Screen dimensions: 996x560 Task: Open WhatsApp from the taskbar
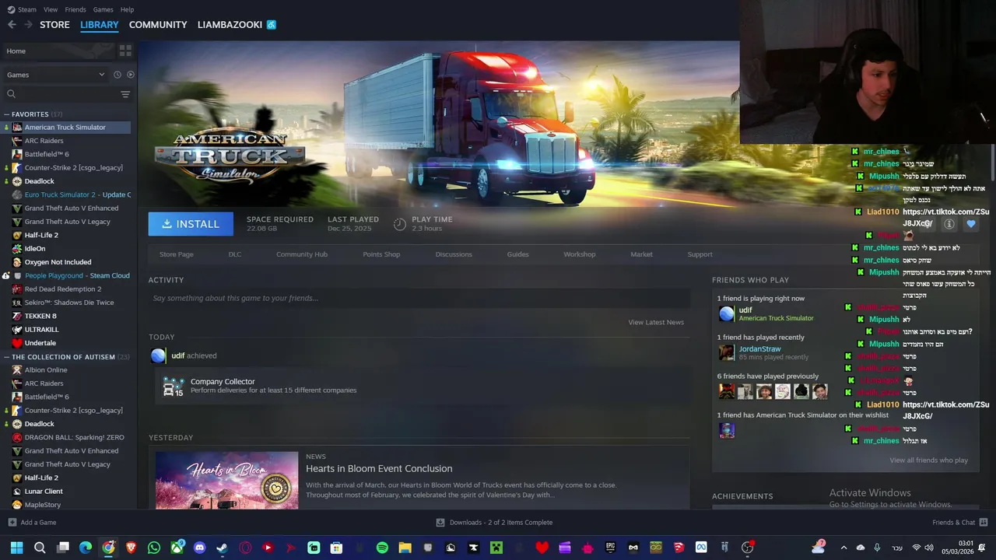click(154, 548)
